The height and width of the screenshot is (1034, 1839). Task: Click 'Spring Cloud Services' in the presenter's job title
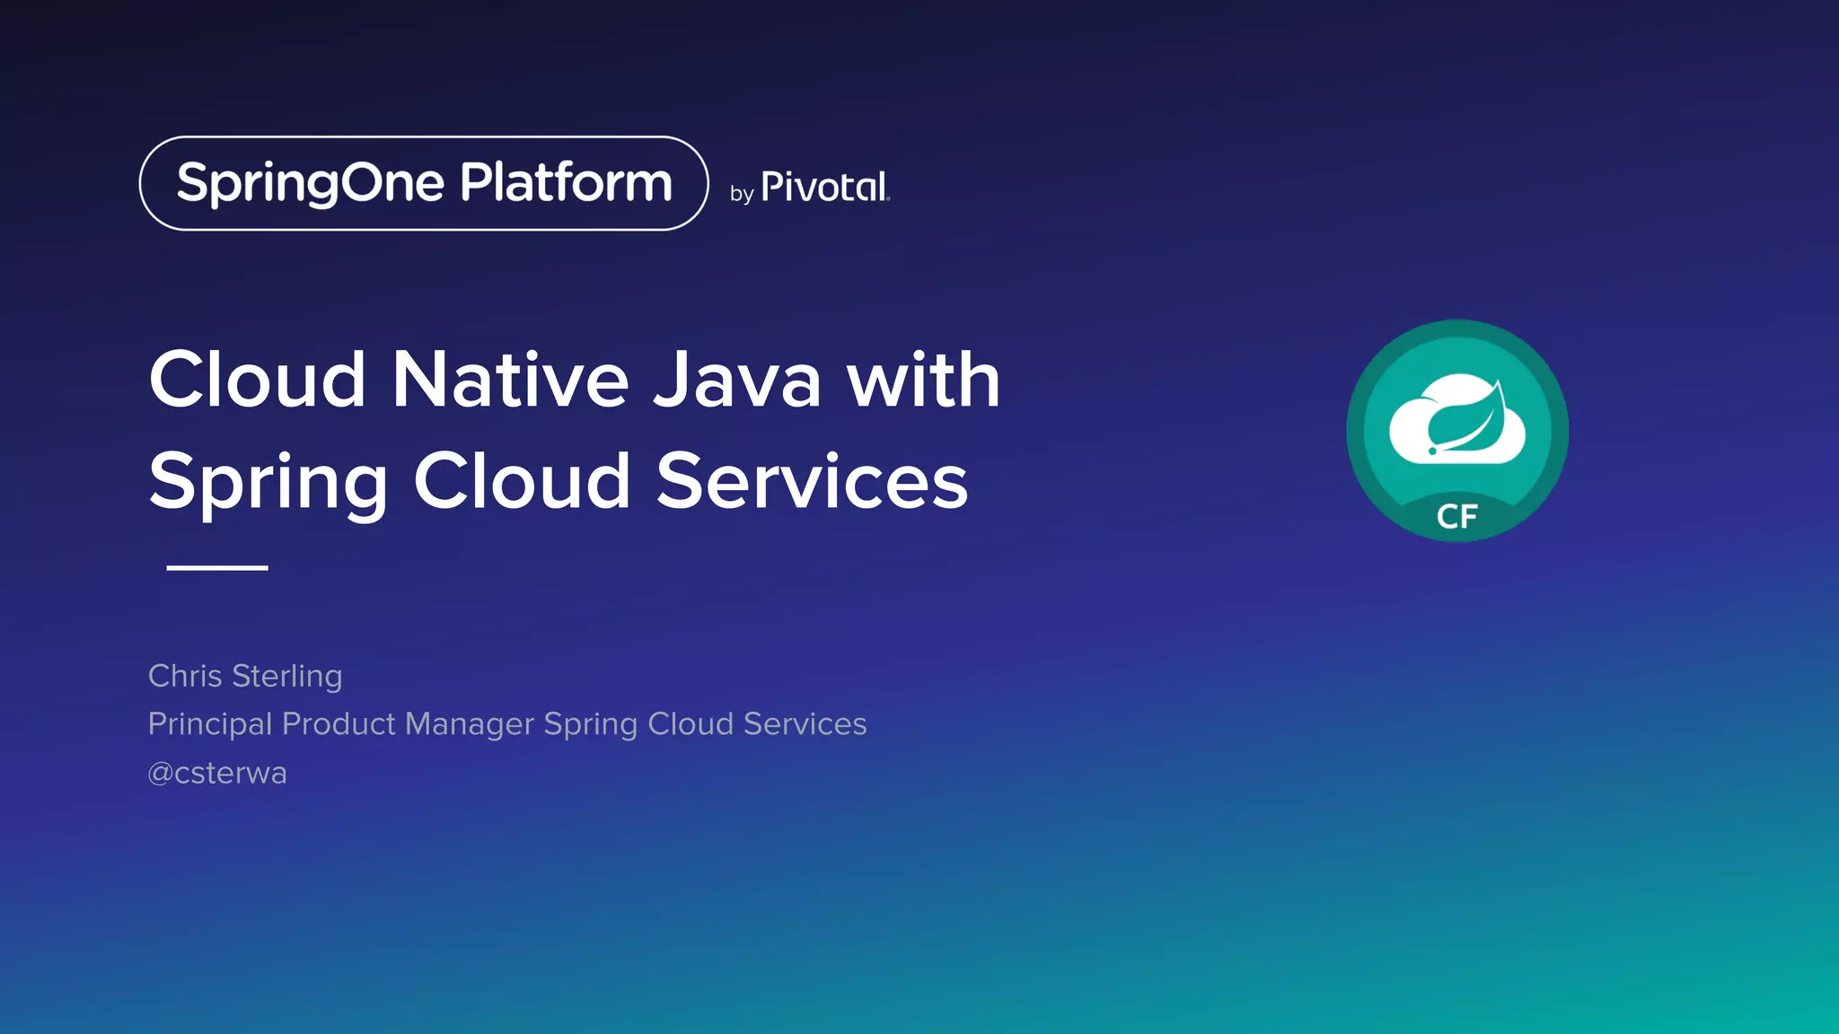705,723
